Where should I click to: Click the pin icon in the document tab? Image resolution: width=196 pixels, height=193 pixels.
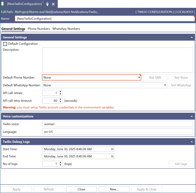(47, 4)
